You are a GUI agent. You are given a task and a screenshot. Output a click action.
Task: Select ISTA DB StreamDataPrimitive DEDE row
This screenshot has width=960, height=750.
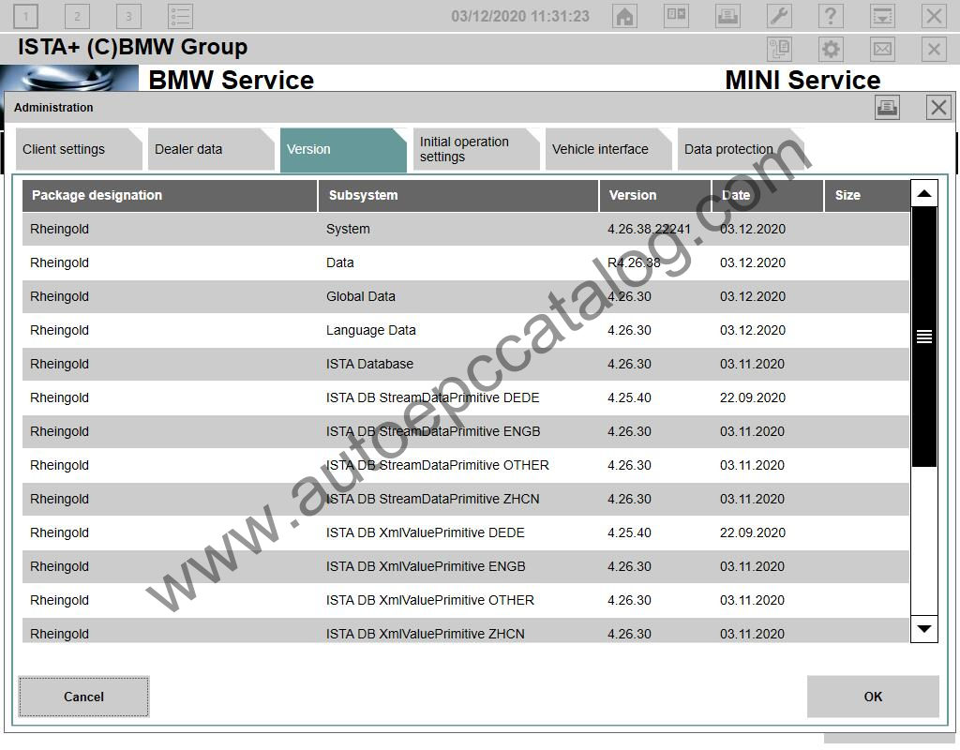point(466,397)
